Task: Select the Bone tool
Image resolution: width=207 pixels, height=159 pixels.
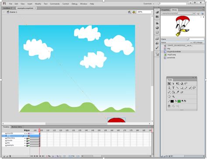Action: [169, 92]
